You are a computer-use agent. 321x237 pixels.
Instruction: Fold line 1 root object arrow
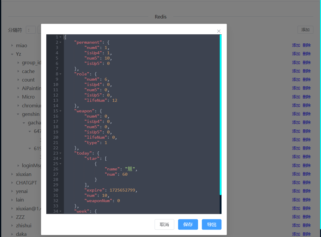click(60, 37)
